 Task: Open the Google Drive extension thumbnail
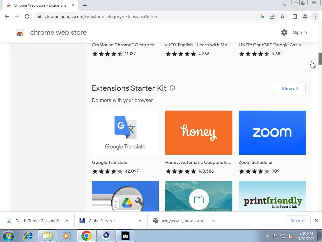coord(125,196)
